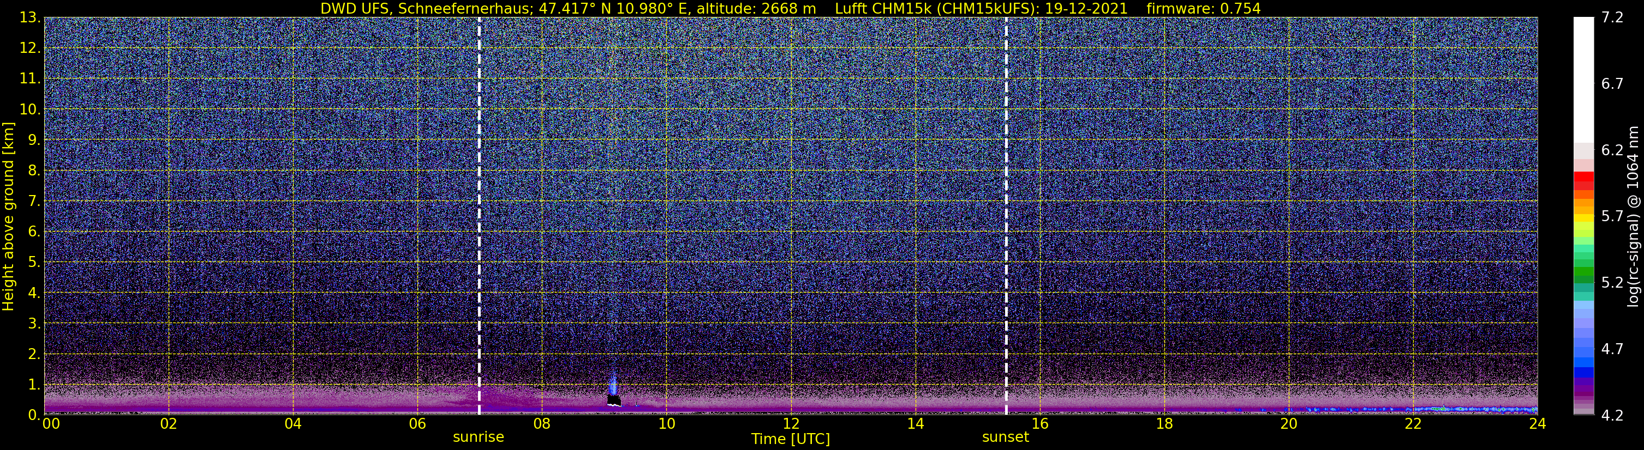
Task: Click the colorbar tick value 4.2
Action: point(1612,416)
